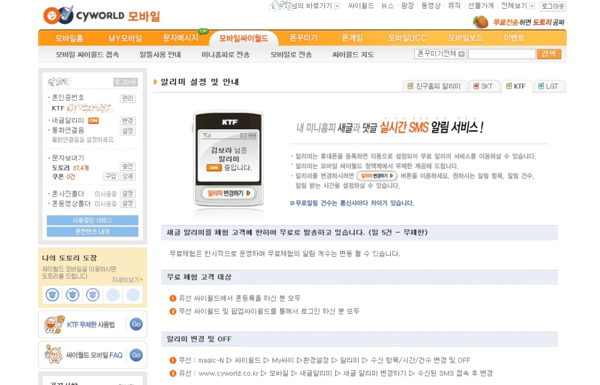Open the 이벤트 tab

(x=514, y=38)
